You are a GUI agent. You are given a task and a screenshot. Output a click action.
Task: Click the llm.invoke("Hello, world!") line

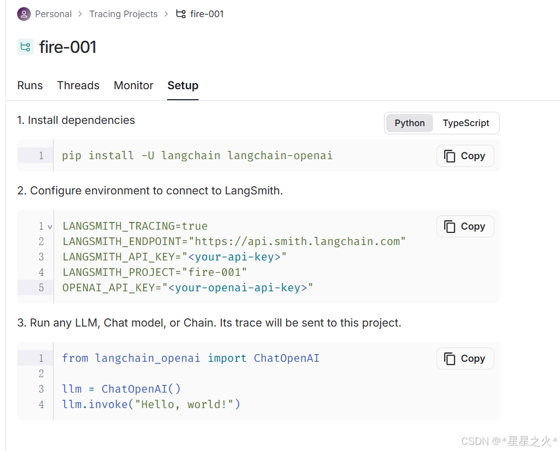point(151,404)
